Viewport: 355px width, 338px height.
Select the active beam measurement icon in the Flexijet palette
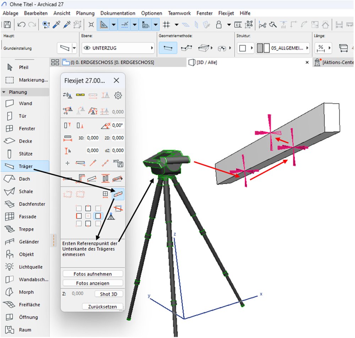click(118, 194)
